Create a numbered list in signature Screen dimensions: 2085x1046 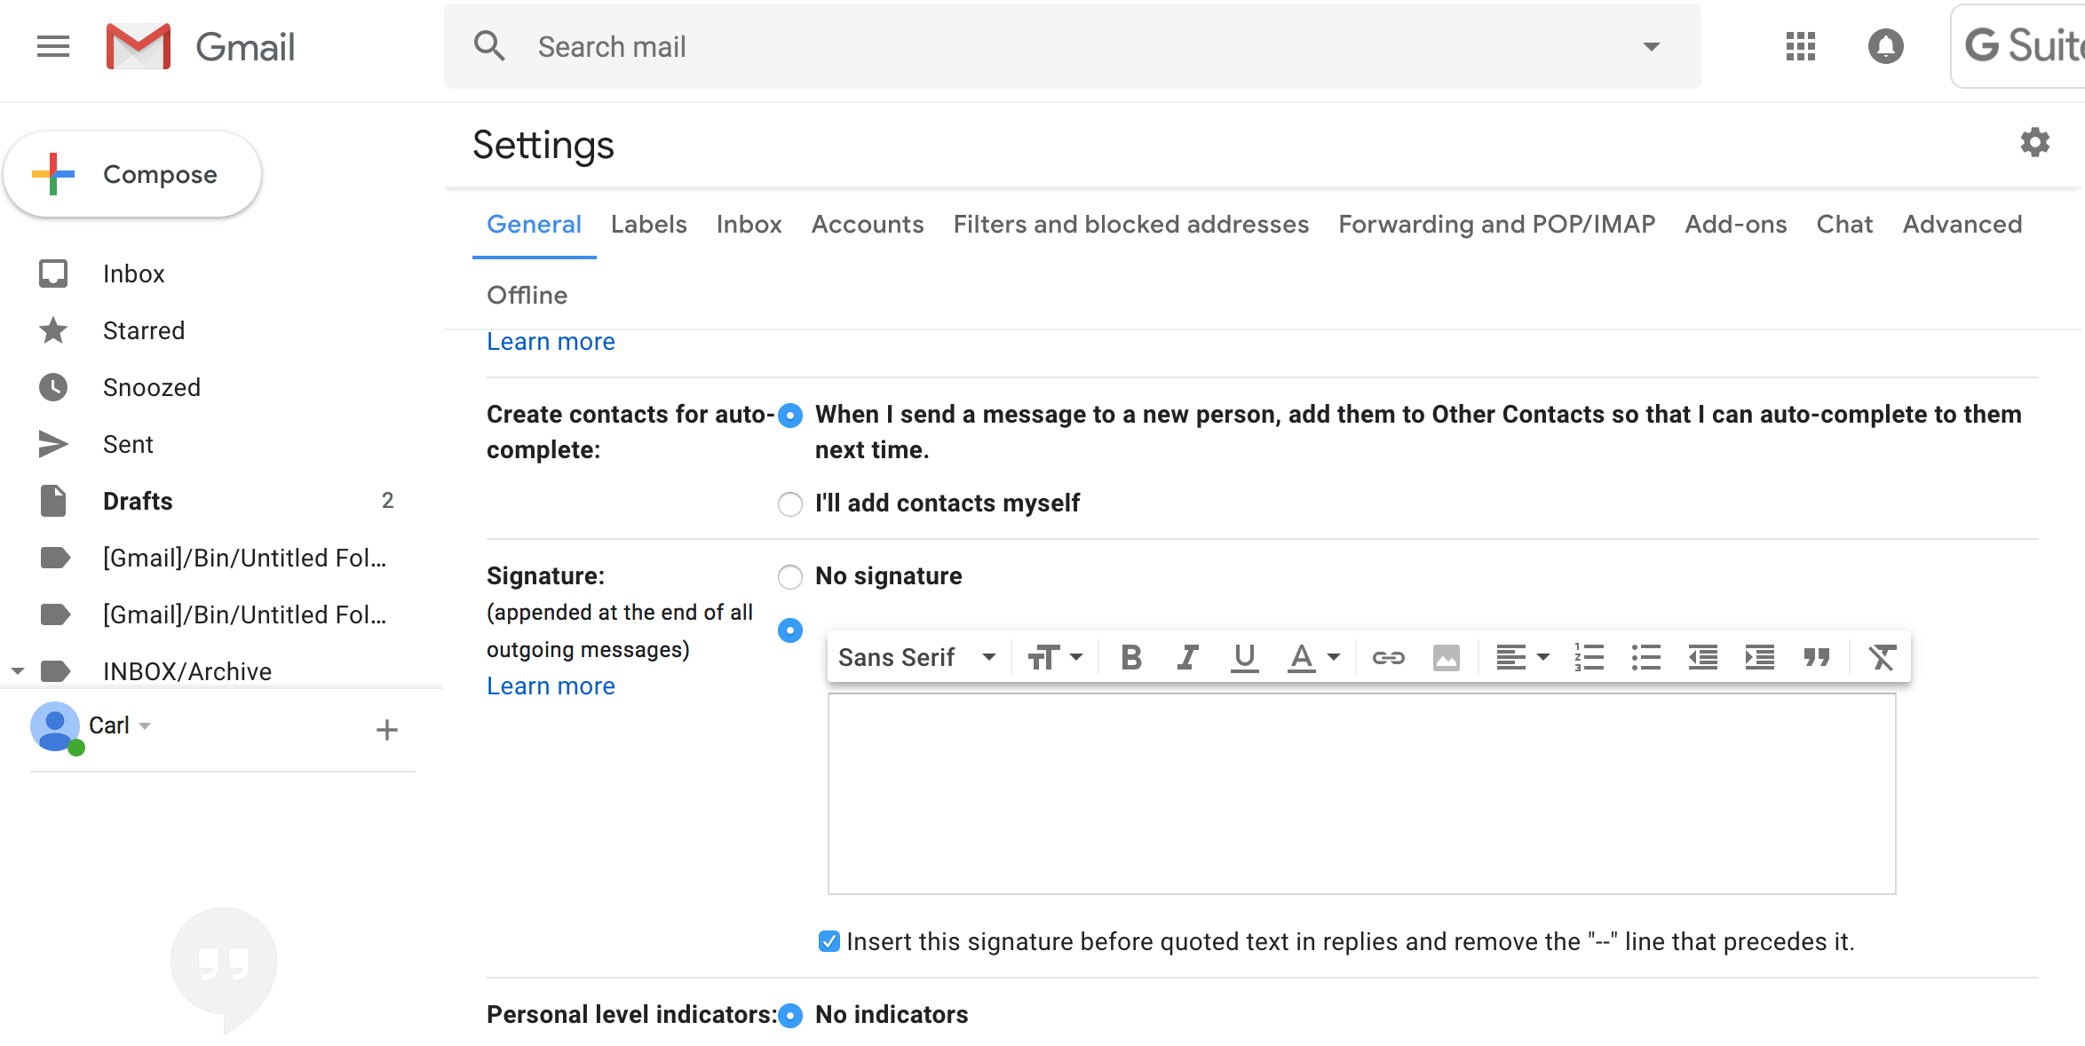1589,657
